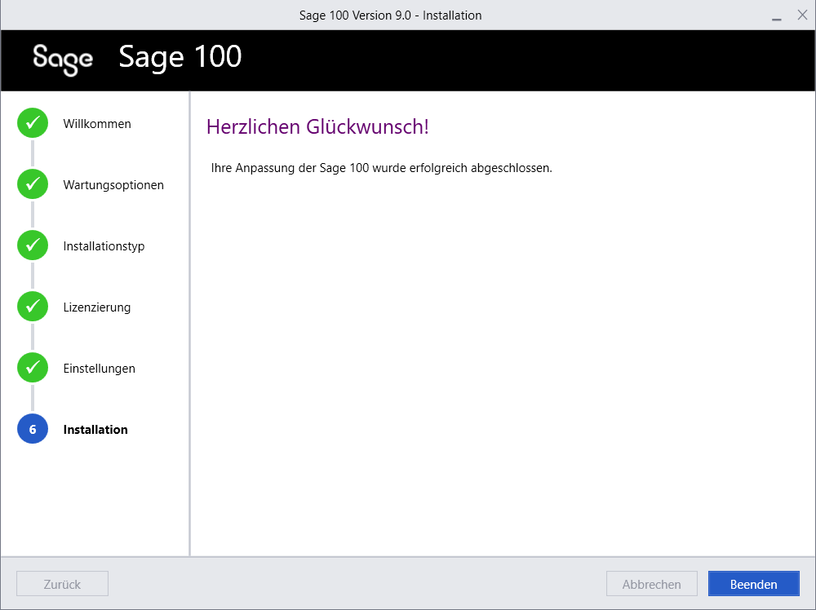Click the Beenden button to finish
The image size is (816, 610).
tap(753, 583)
